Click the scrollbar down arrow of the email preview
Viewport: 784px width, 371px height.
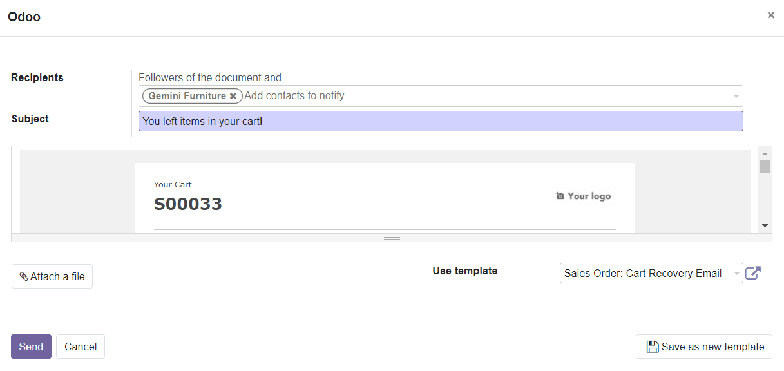click(x=765, y=225)
